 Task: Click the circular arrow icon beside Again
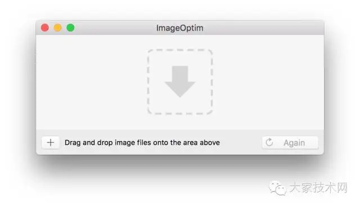pyautogui.click(x=269, y=142)
